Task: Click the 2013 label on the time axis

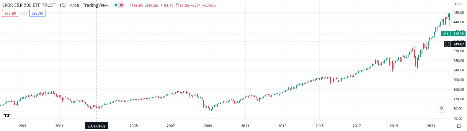Action: (283, 126)
